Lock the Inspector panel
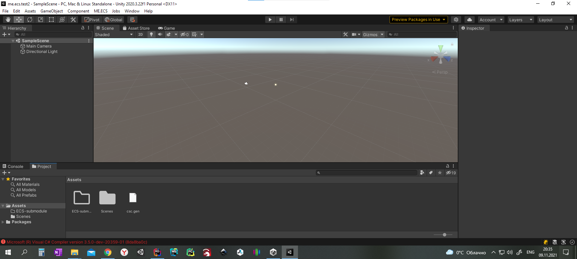The width and height of the screenshot is (577, 259). click(x=567, y=28)
